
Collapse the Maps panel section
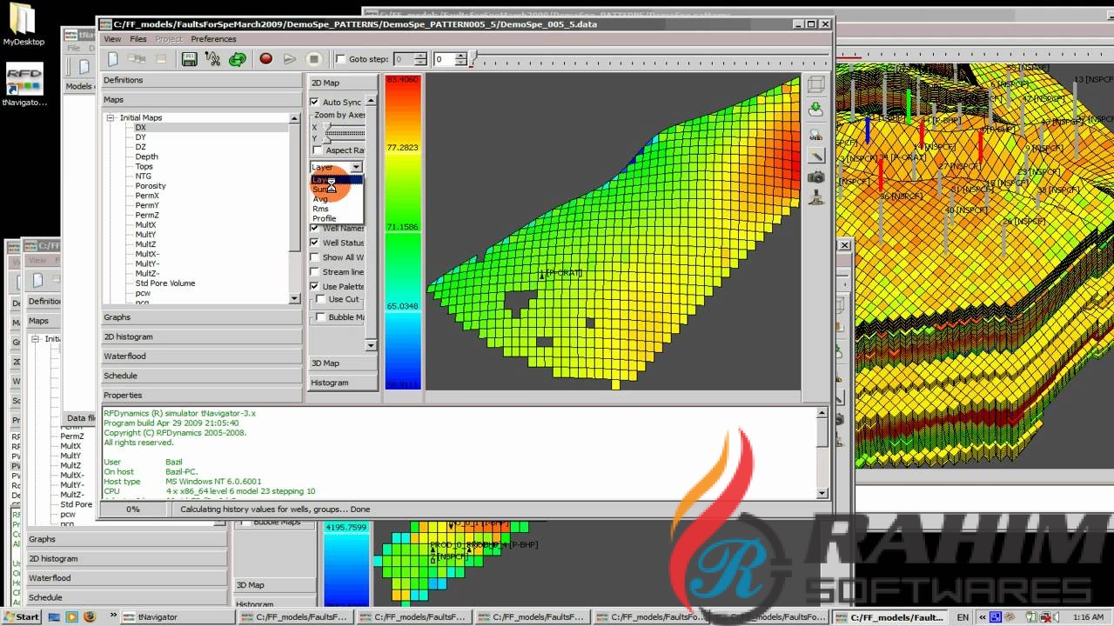click(x=202, y=100)
